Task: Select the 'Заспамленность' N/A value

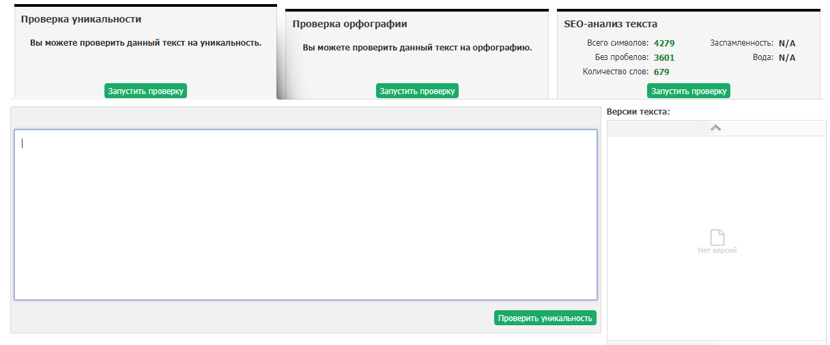Action: [787, 44]
